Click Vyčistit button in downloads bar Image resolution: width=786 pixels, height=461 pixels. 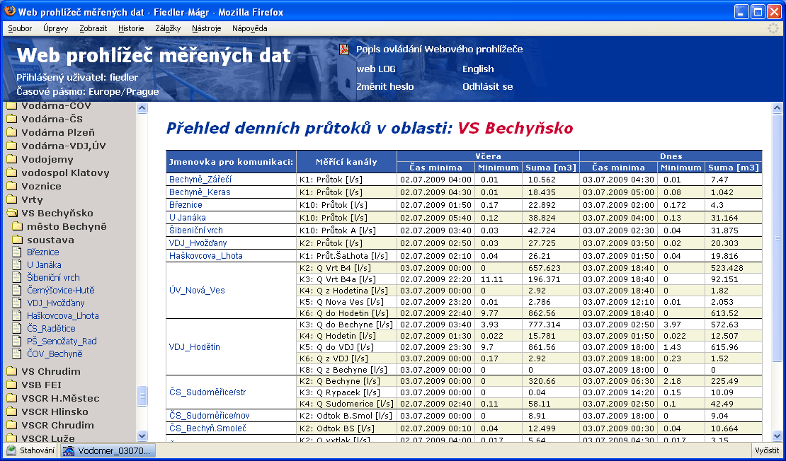(x=767, y=450)
